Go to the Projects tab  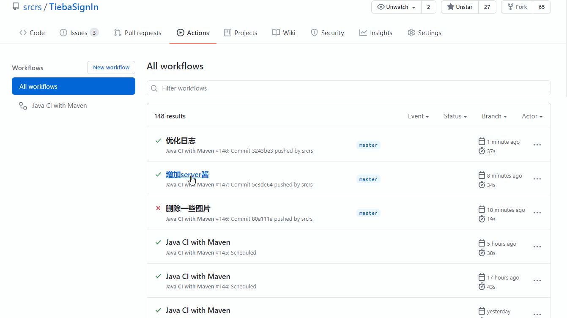tap(241, 33)
